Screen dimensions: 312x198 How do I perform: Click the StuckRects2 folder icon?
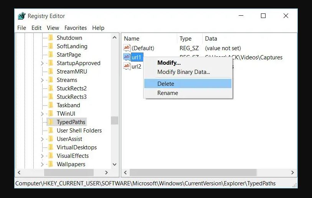[51, 88]
